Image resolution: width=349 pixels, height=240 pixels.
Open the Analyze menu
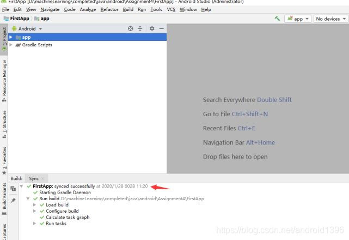88,9
